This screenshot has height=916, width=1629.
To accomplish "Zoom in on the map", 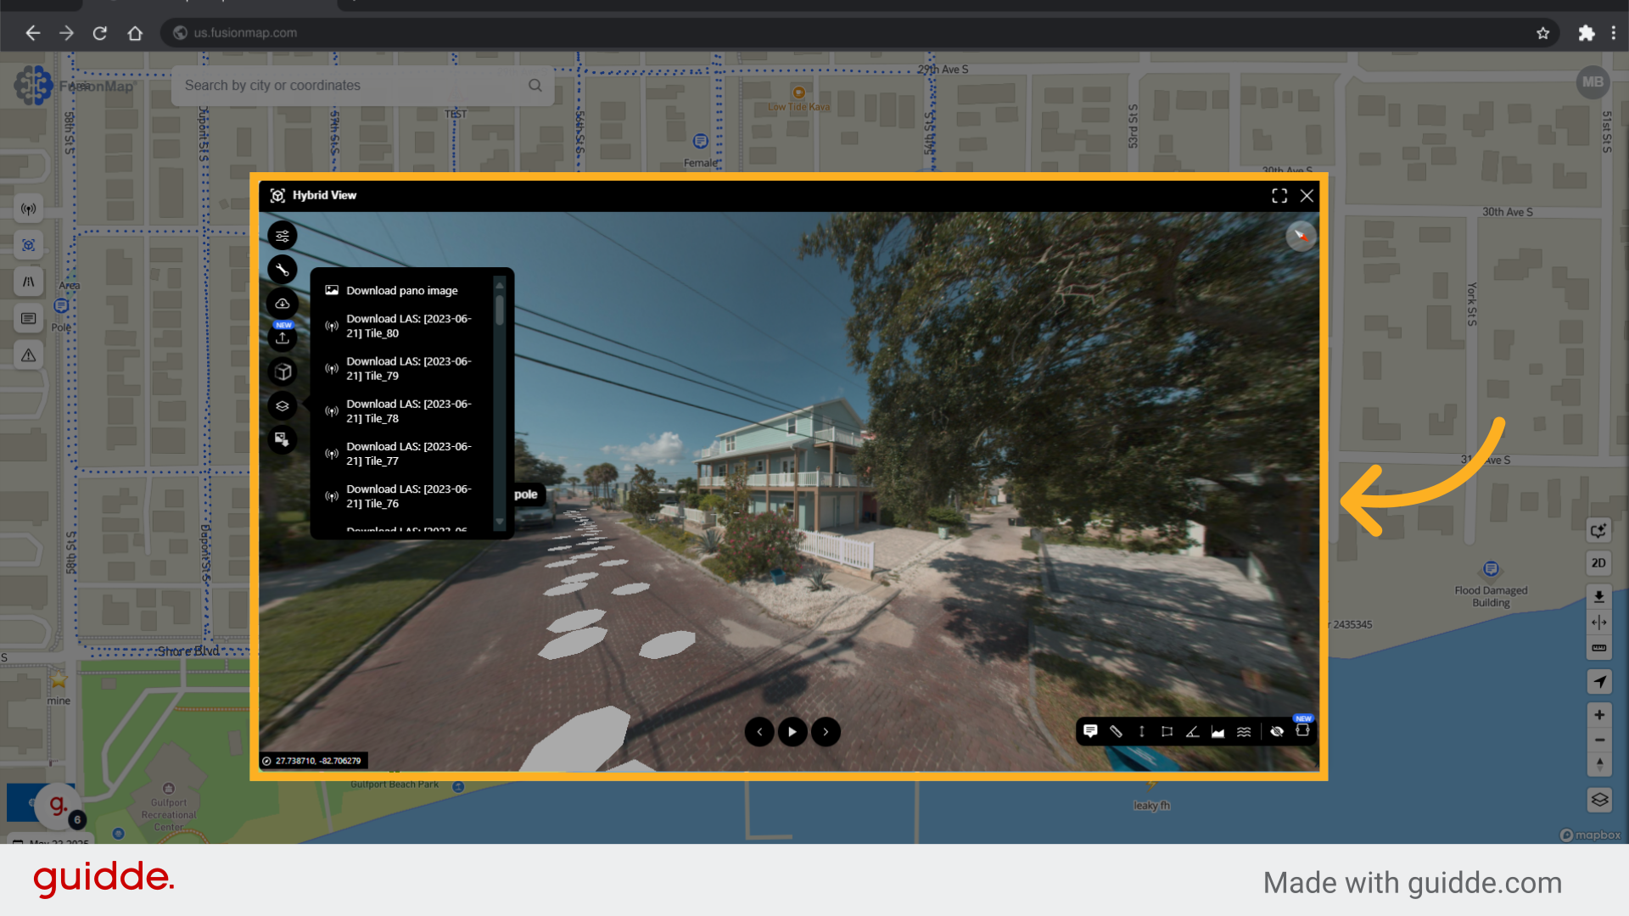I will (1599, 715).
